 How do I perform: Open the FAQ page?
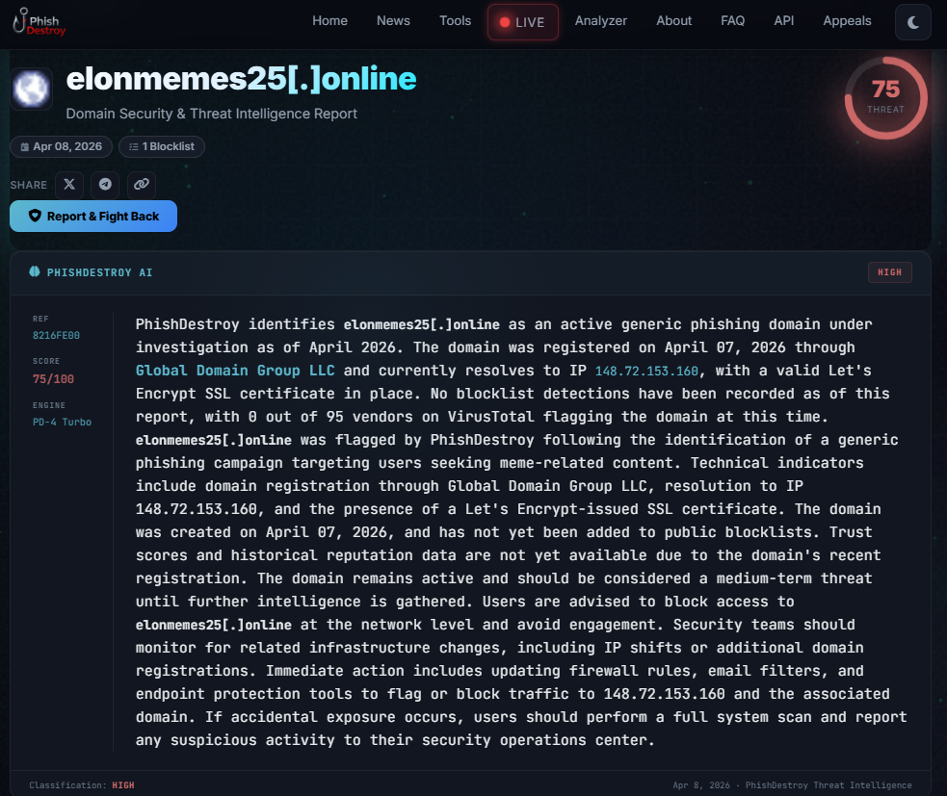732,20
